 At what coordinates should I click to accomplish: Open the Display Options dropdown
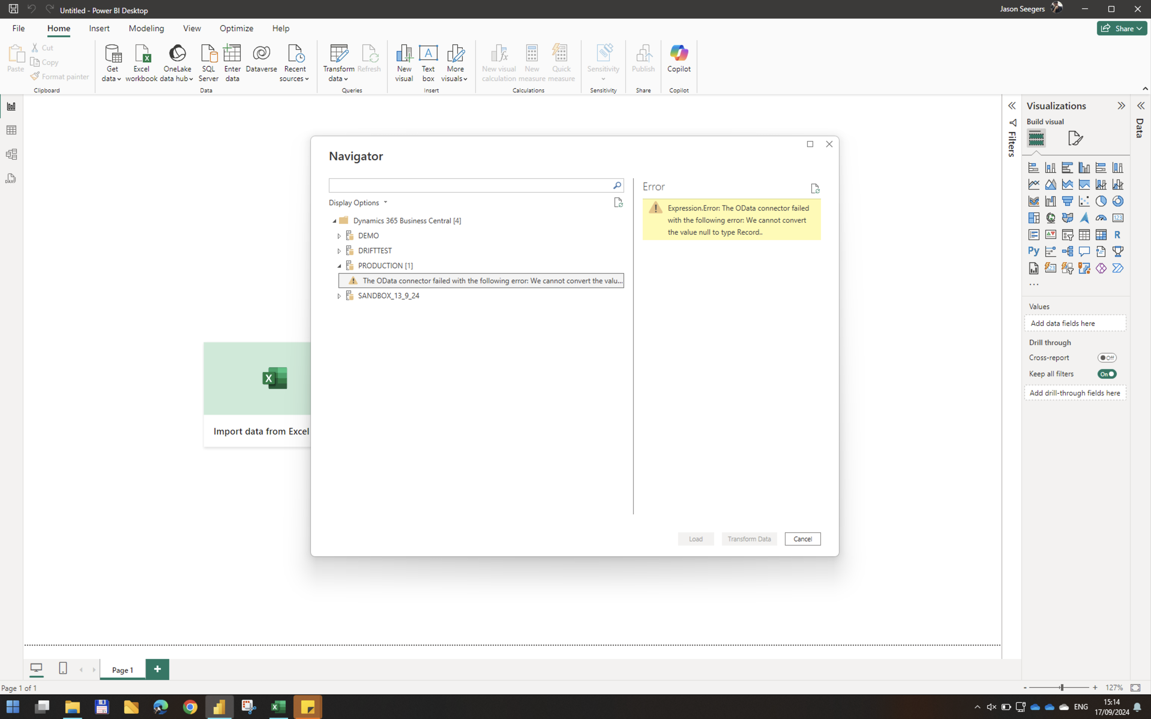(x=358, y=203)
